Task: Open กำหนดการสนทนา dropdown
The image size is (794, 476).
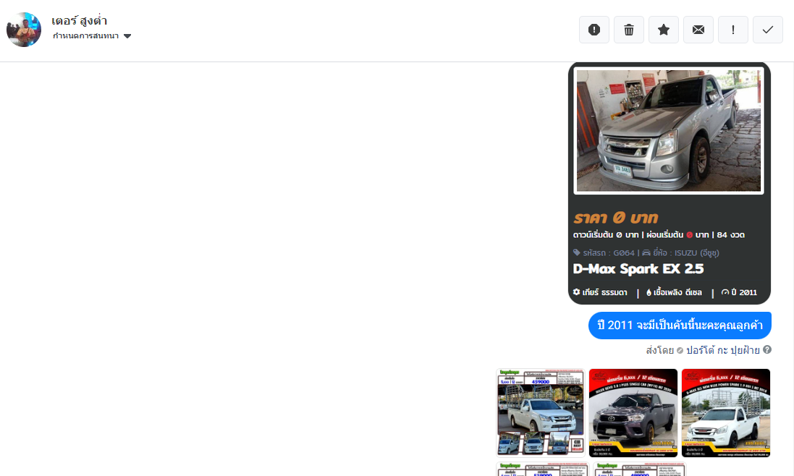Action: click(92, 36)
